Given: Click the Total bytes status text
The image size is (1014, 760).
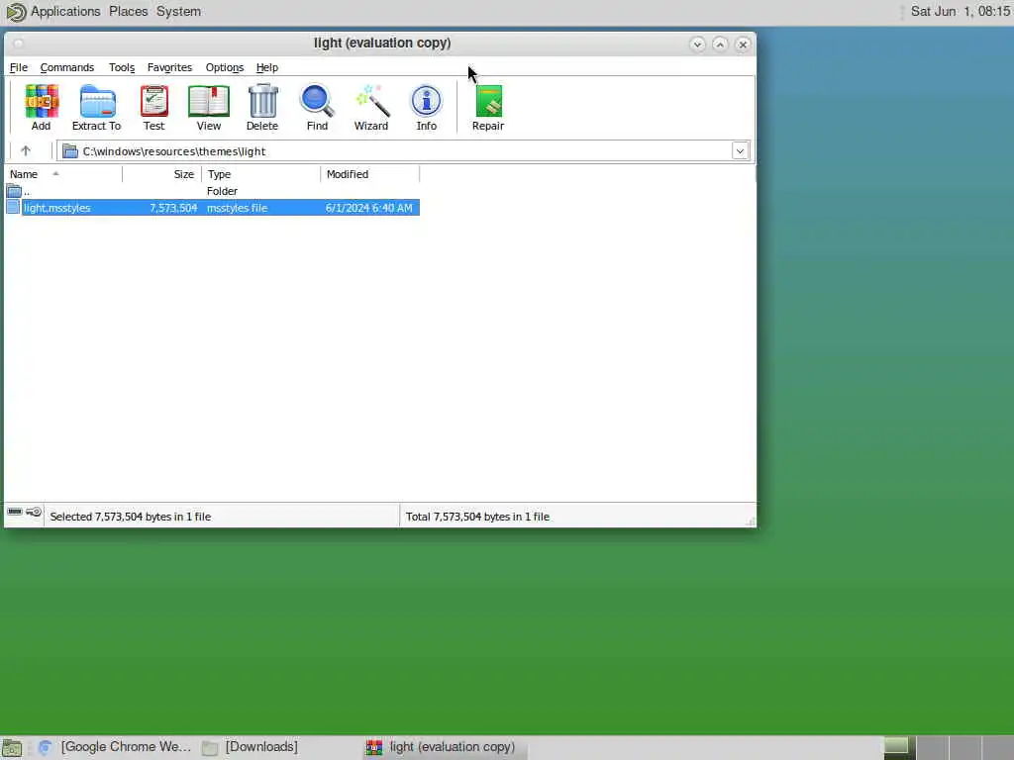Looking at the screenshot, I should pyautogui.click(x=477, y=517).
